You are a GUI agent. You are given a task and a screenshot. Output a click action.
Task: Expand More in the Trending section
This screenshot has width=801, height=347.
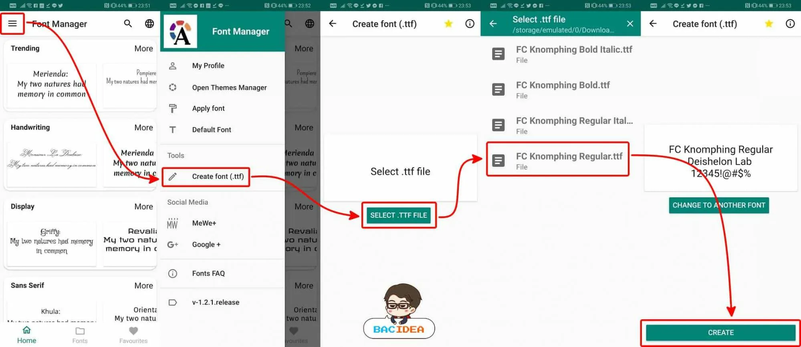coord(143,48)
